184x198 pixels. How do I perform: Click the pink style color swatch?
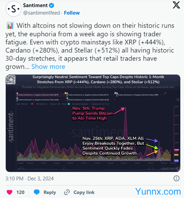tap(32, 104)
